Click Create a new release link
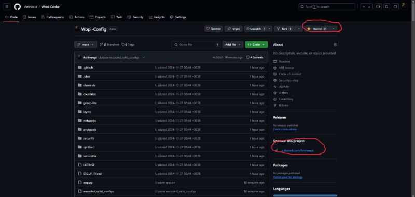This screenshot has height=197, width=415. (x=285, y=129)
